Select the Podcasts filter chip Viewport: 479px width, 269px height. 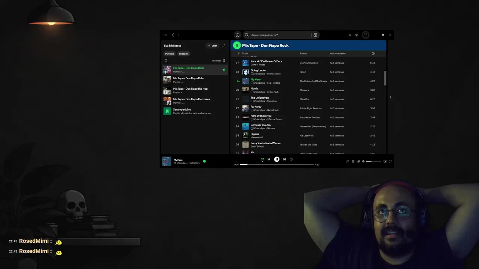coord(183,53)
